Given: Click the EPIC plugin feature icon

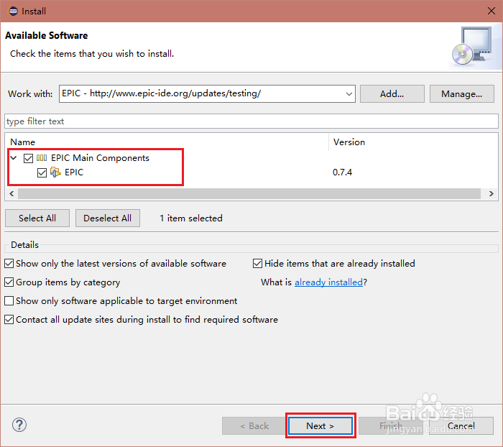Looking at the screenshot, I should pos(55,172).
